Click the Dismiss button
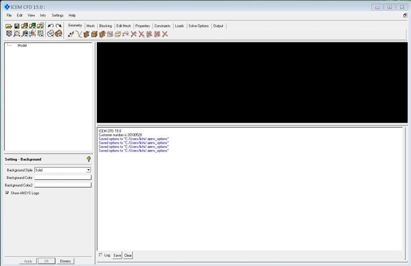Screen dimensions: 411x266 [x=65, y=261]
